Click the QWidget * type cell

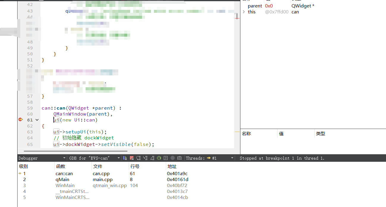click(x=303, y=6)
